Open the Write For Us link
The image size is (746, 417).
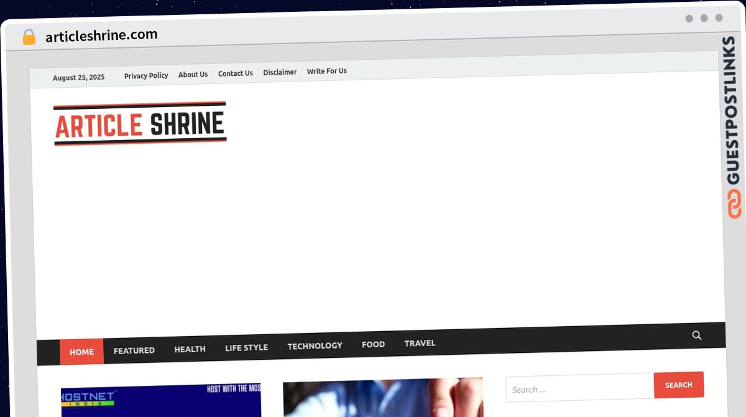326,71
